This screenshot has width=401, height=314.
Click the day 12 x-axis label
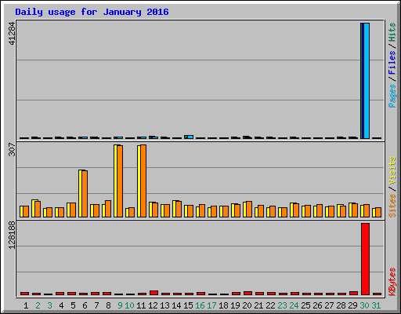pos(153,305)
